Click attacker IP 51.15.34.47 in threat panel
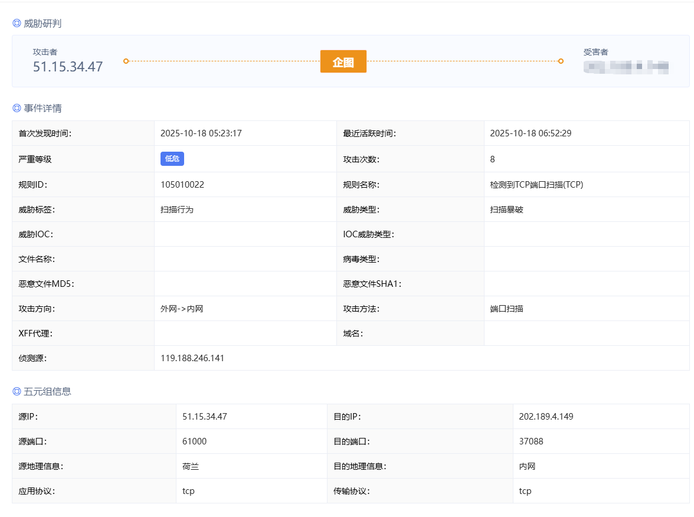Viewport: 694px width, 517px height. pyautogui.click(x=68, y=67)
